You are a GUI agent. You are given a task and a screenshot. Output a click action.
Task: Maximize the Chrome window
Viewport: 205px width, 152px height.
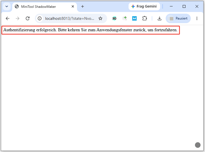[x=184, y=6]
